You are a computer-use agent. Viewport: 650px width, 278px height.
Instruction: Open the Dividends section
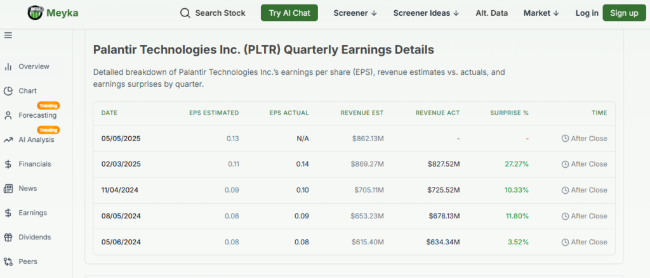[35, 237]
